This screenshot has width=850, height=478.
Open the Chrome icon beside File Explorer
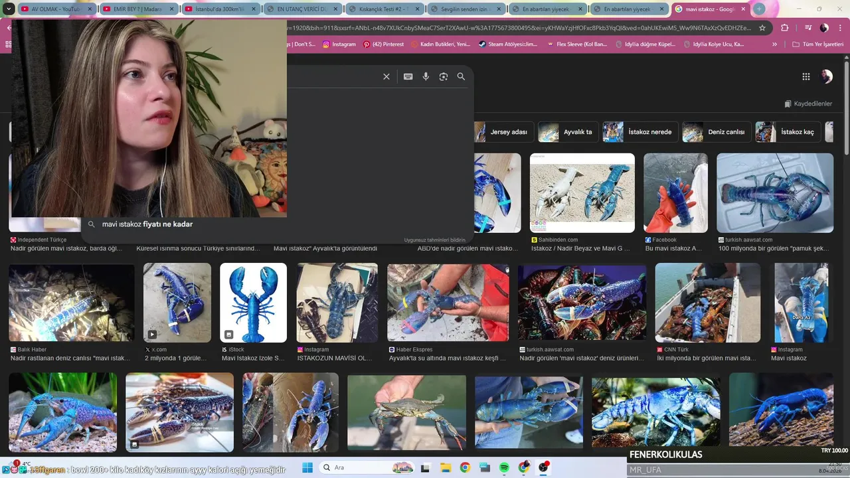click(465, 467)
